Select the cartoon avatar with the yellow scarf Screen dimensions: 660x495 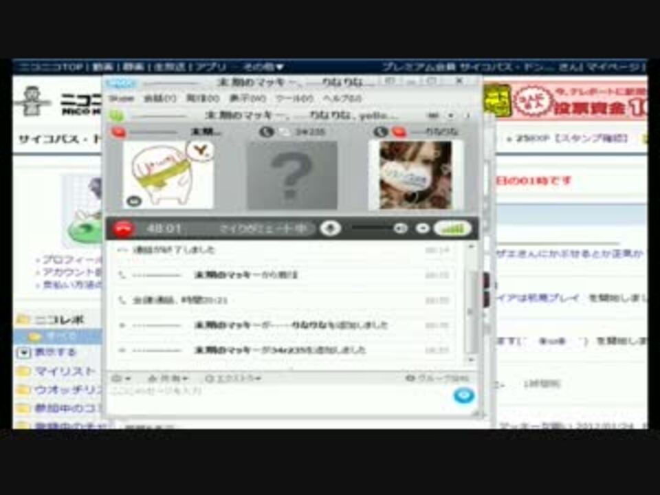168,174
